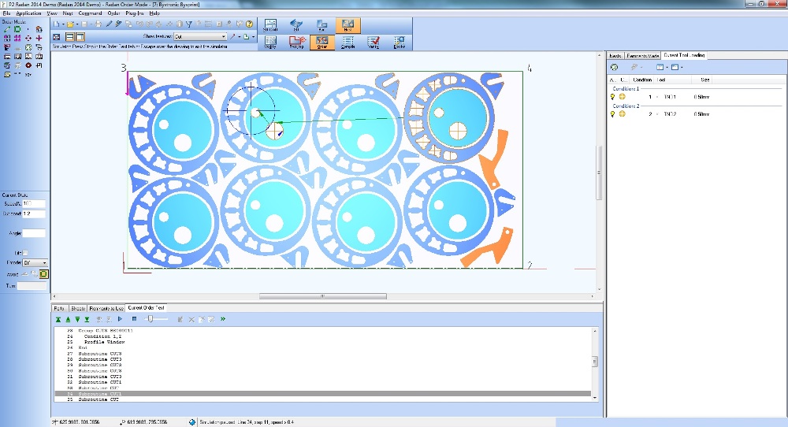Expand the Encoder dropdown
The image size is (788, 427).
44,262
